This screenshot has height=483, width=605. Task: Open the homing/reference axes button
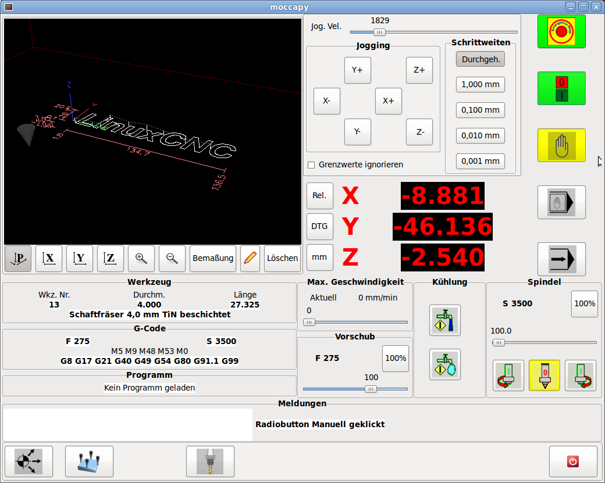click(x=29, y=461)
